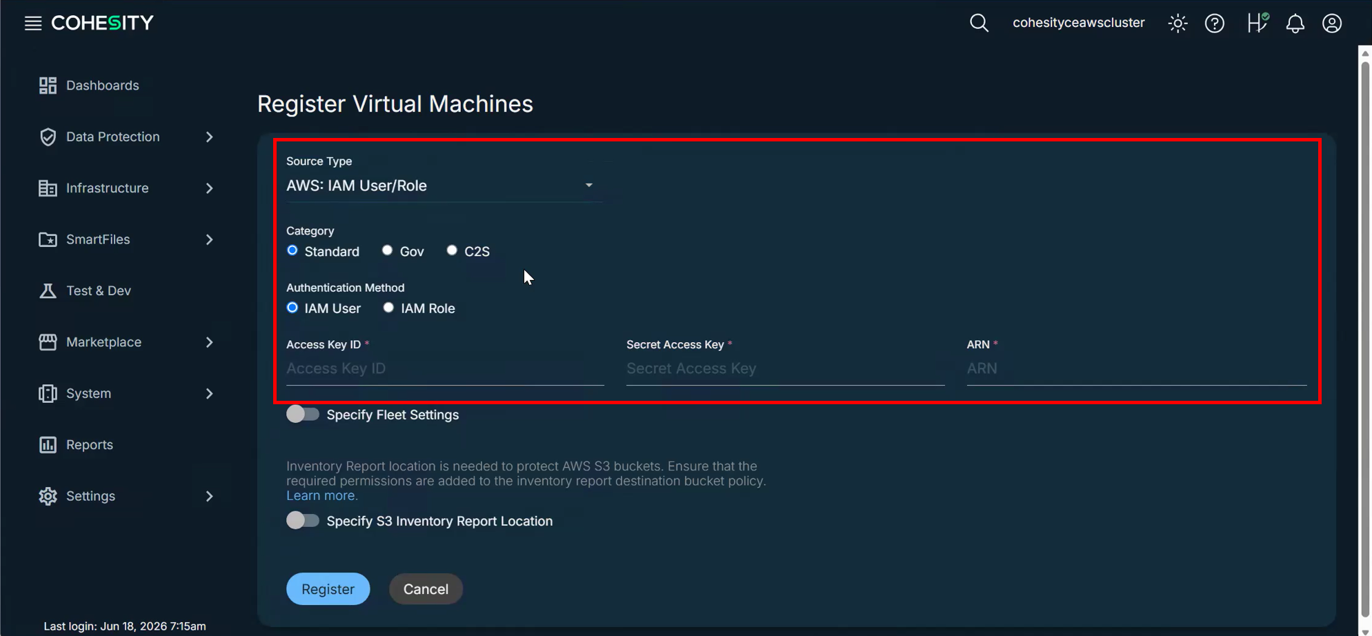Enable the Specify Fleet Settings toggle
The width and height of the screenshot is (1372, 636).
(303, 415)
